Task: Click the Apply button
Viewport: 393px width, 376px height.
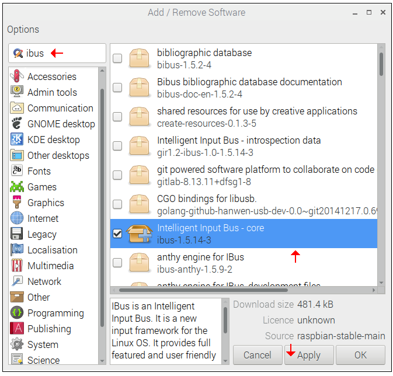Action: click(309, 355)
